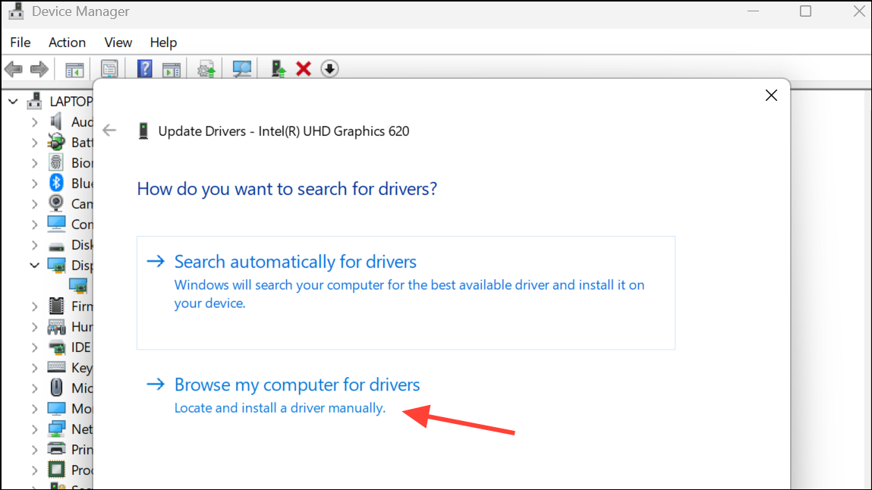The height and width of the screenshot is (490, 872).
Task: Click the Forward arrow toolbar icon
Action: (x=39, y=70)
